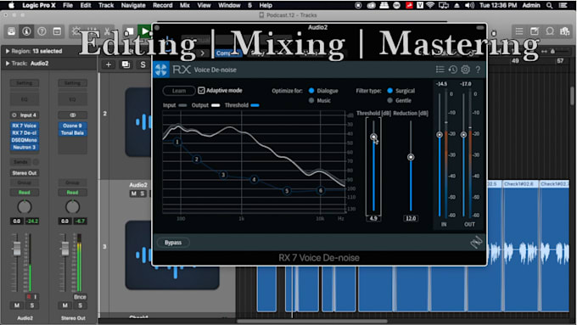
Task: Open the Audio2 Group slot
Action: click(x=25, y=182)
